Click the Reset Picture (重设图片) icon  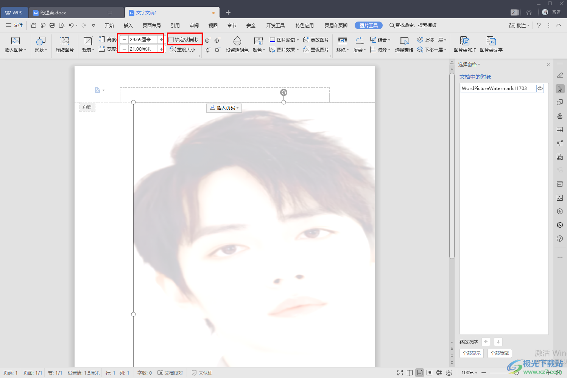point(316,50)
